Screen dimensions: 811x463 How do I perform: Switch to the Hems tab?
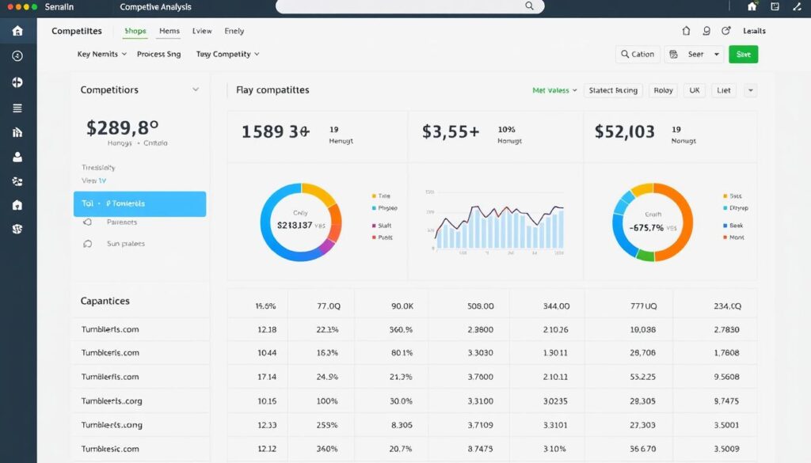coord(169,32)
